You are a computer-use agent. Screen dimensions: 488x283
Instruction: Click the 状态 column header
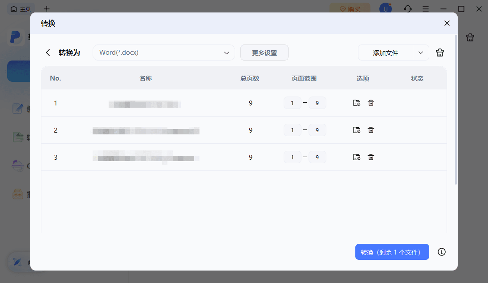[417, 78]
